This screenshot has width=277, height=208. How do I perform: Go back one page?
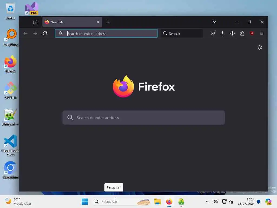25,33
